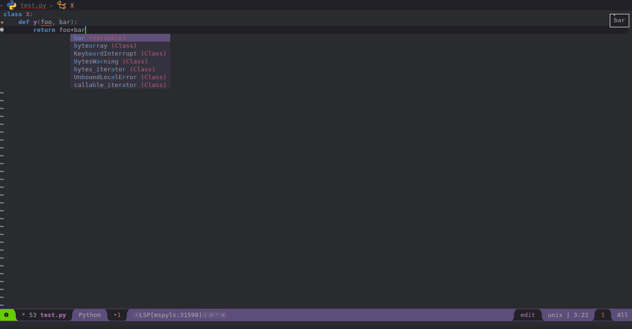
Task: Choose 'UnboundLocalError (Class)' completion candidate
Action: click(x=120, y=77)
